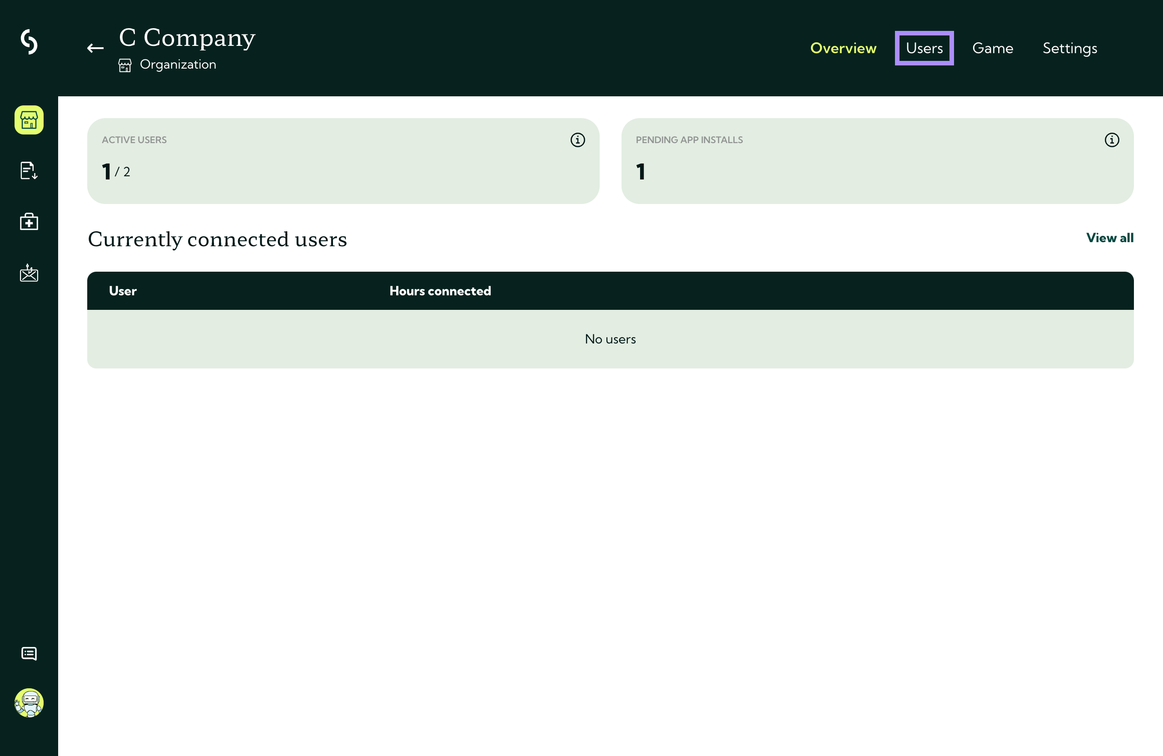Click the View all link
Screen dimensions: 1163x756
tap(1110, 238)
